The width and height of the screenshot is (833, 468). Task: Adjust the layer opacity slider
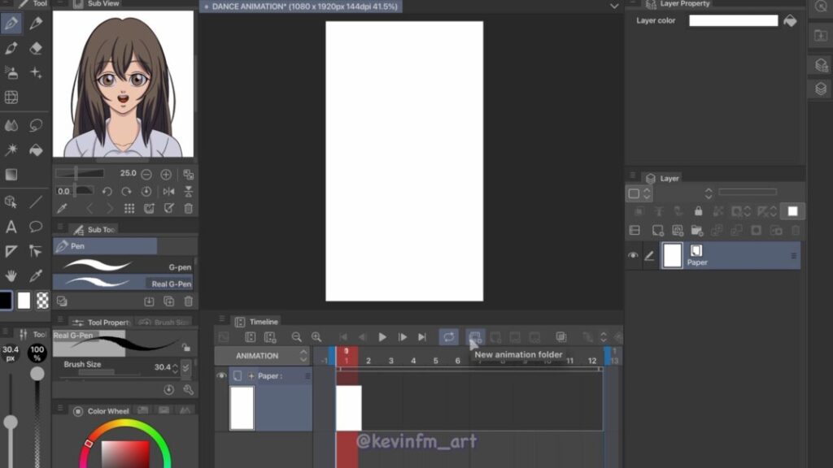[748, 192]
